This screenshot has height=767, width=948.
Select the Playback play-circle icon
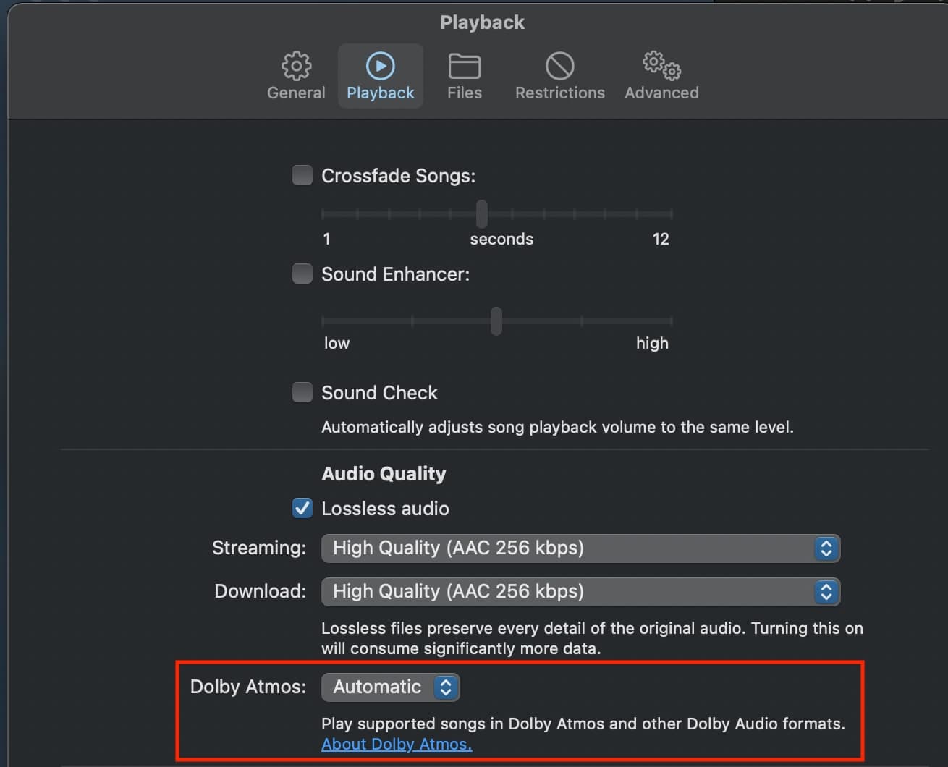pos(380,66)
